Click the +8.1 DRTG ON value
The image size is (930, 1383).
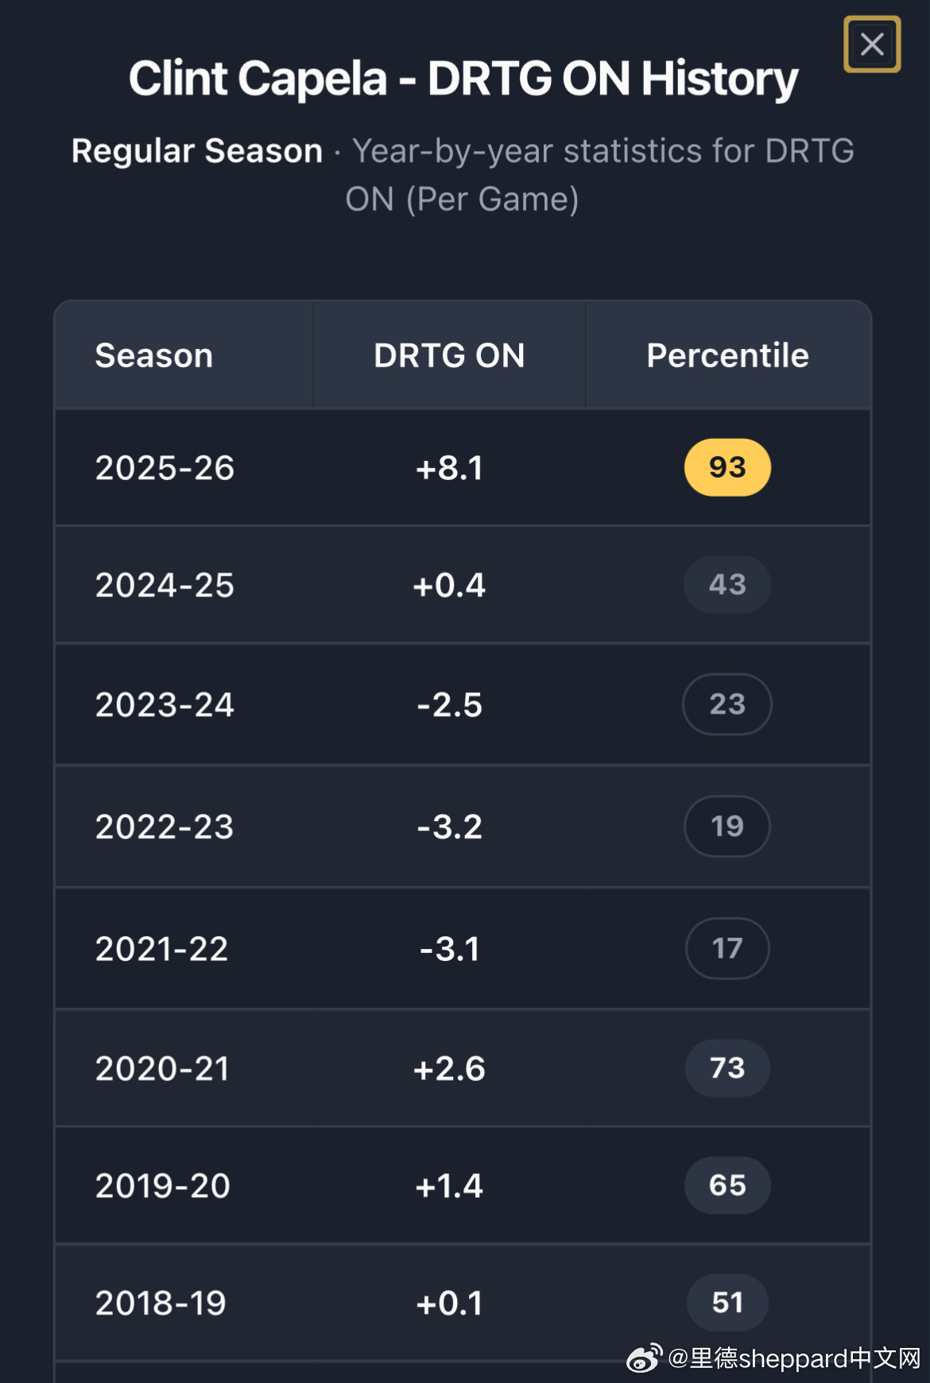coord(449,468)
